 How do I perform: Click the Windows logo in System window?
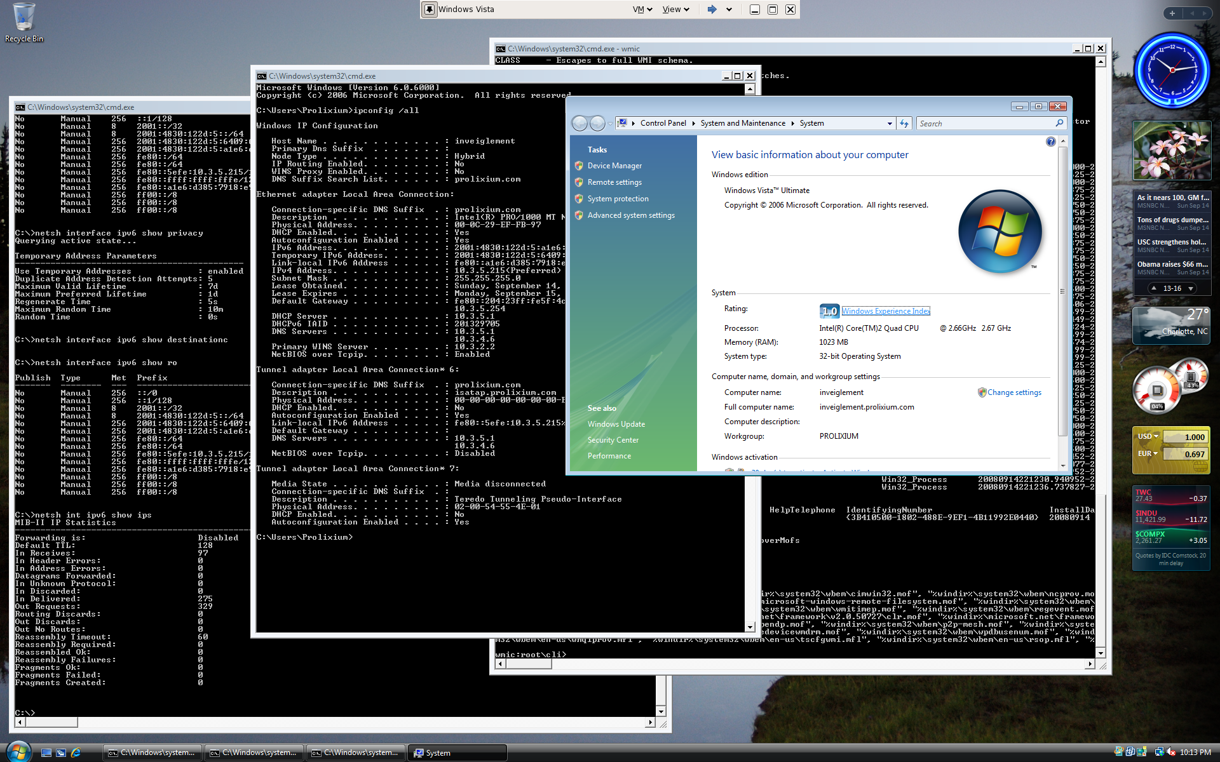(1000, 232)
